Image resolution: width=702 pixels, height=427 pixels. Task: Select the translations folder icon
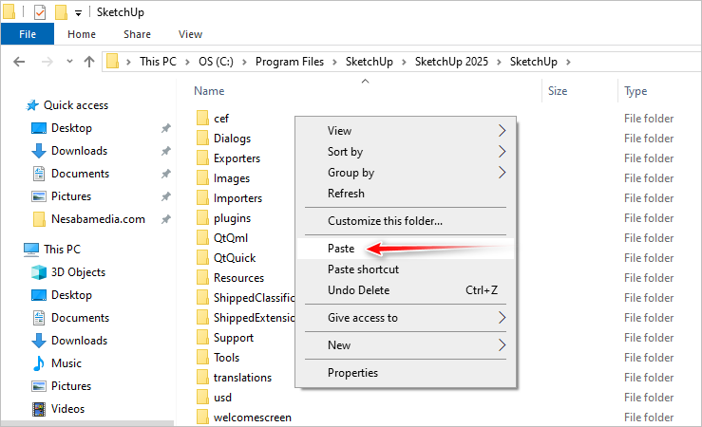coord(202,377)
